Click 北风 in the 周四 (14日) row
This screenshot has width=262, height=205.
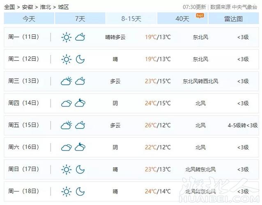pos(200,103)
